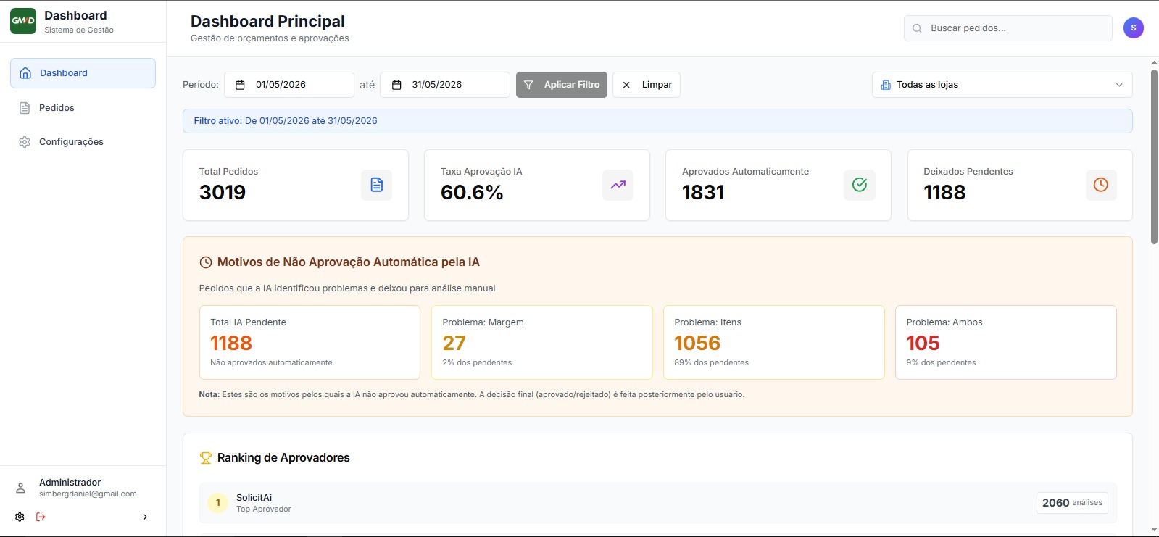The width and height of the screenshot is (1159, 537).
Task: Click the page vertical scrollbar thumb
Action: (1154, 156)
